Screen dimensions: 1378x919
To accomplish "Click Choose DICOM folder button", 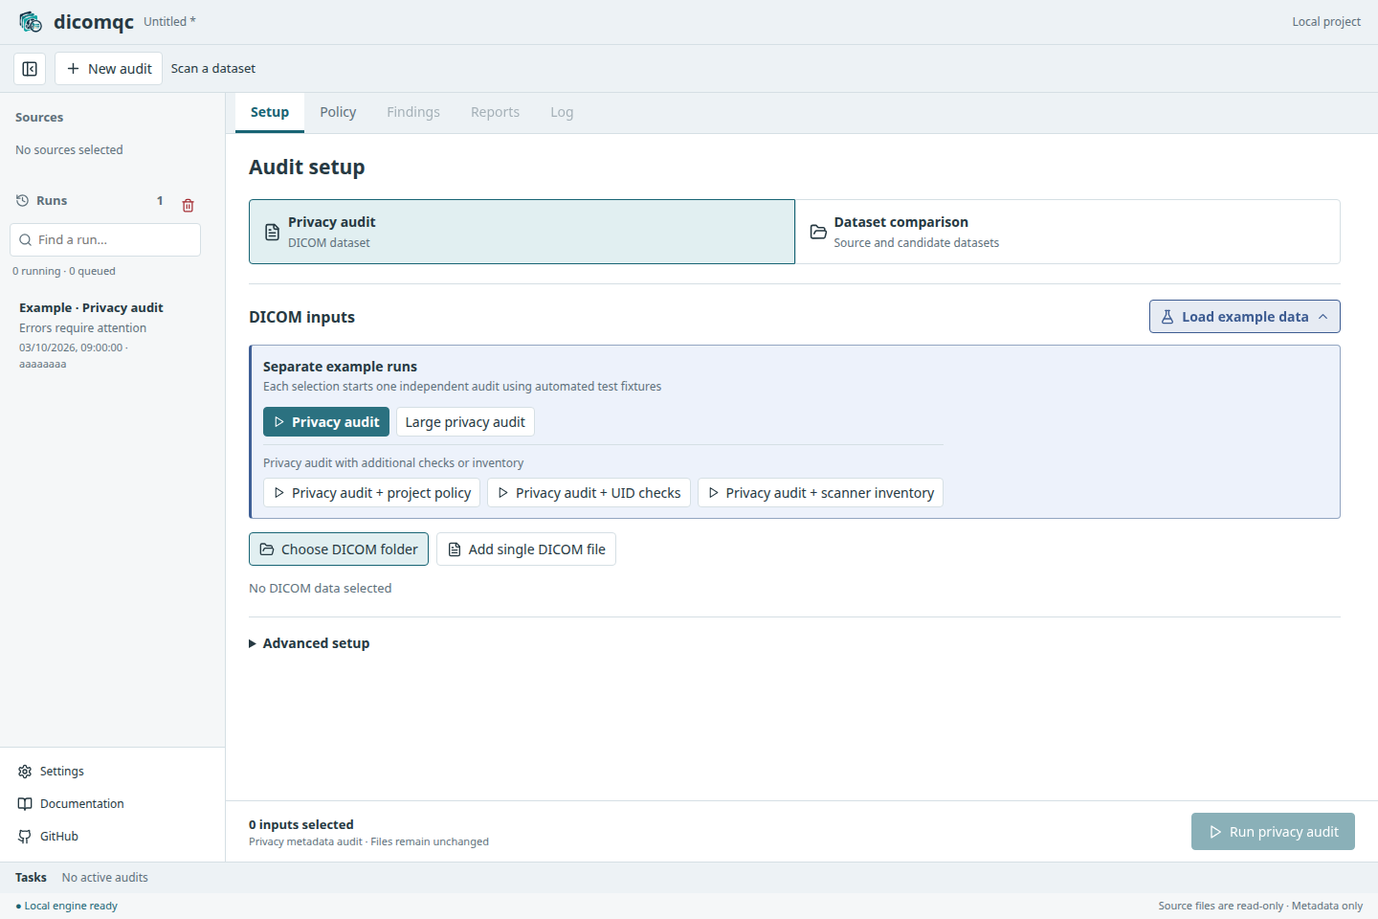I will (339, 549).
